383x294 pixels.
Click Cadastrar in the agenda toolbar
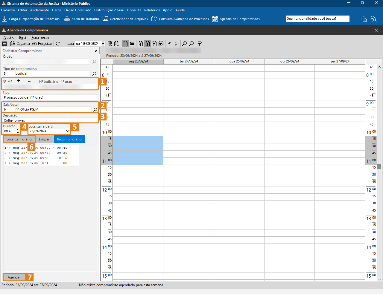coord(20,44)
